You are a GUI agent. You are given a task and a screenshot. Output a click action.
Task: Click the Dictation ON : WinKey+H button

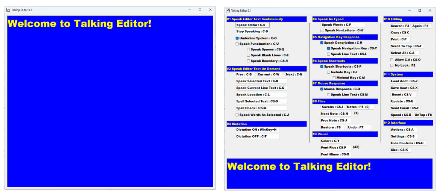tap(257, 130)
